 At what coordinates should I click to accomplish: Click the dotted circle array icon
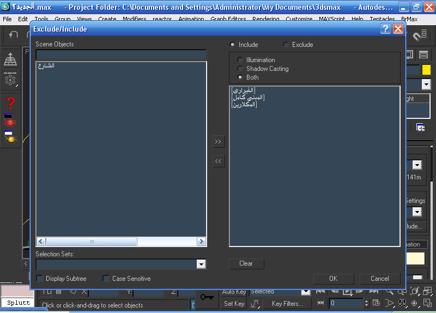click(x=10, y=79)
